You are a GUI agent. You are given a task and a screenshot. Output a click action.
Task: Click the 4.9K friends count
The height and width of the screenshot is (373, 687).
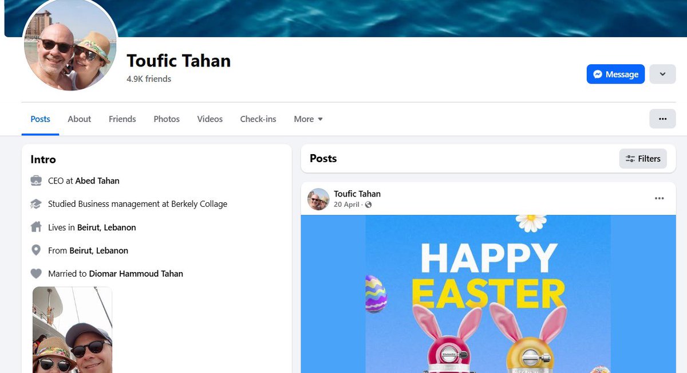tap(149, 79)
